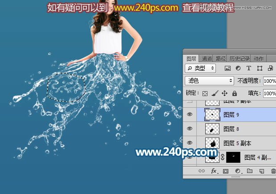Open the 滤色 blend mode dropdown
The width and height of the screenshot is (276, 194).
click(x=210, y=81)
